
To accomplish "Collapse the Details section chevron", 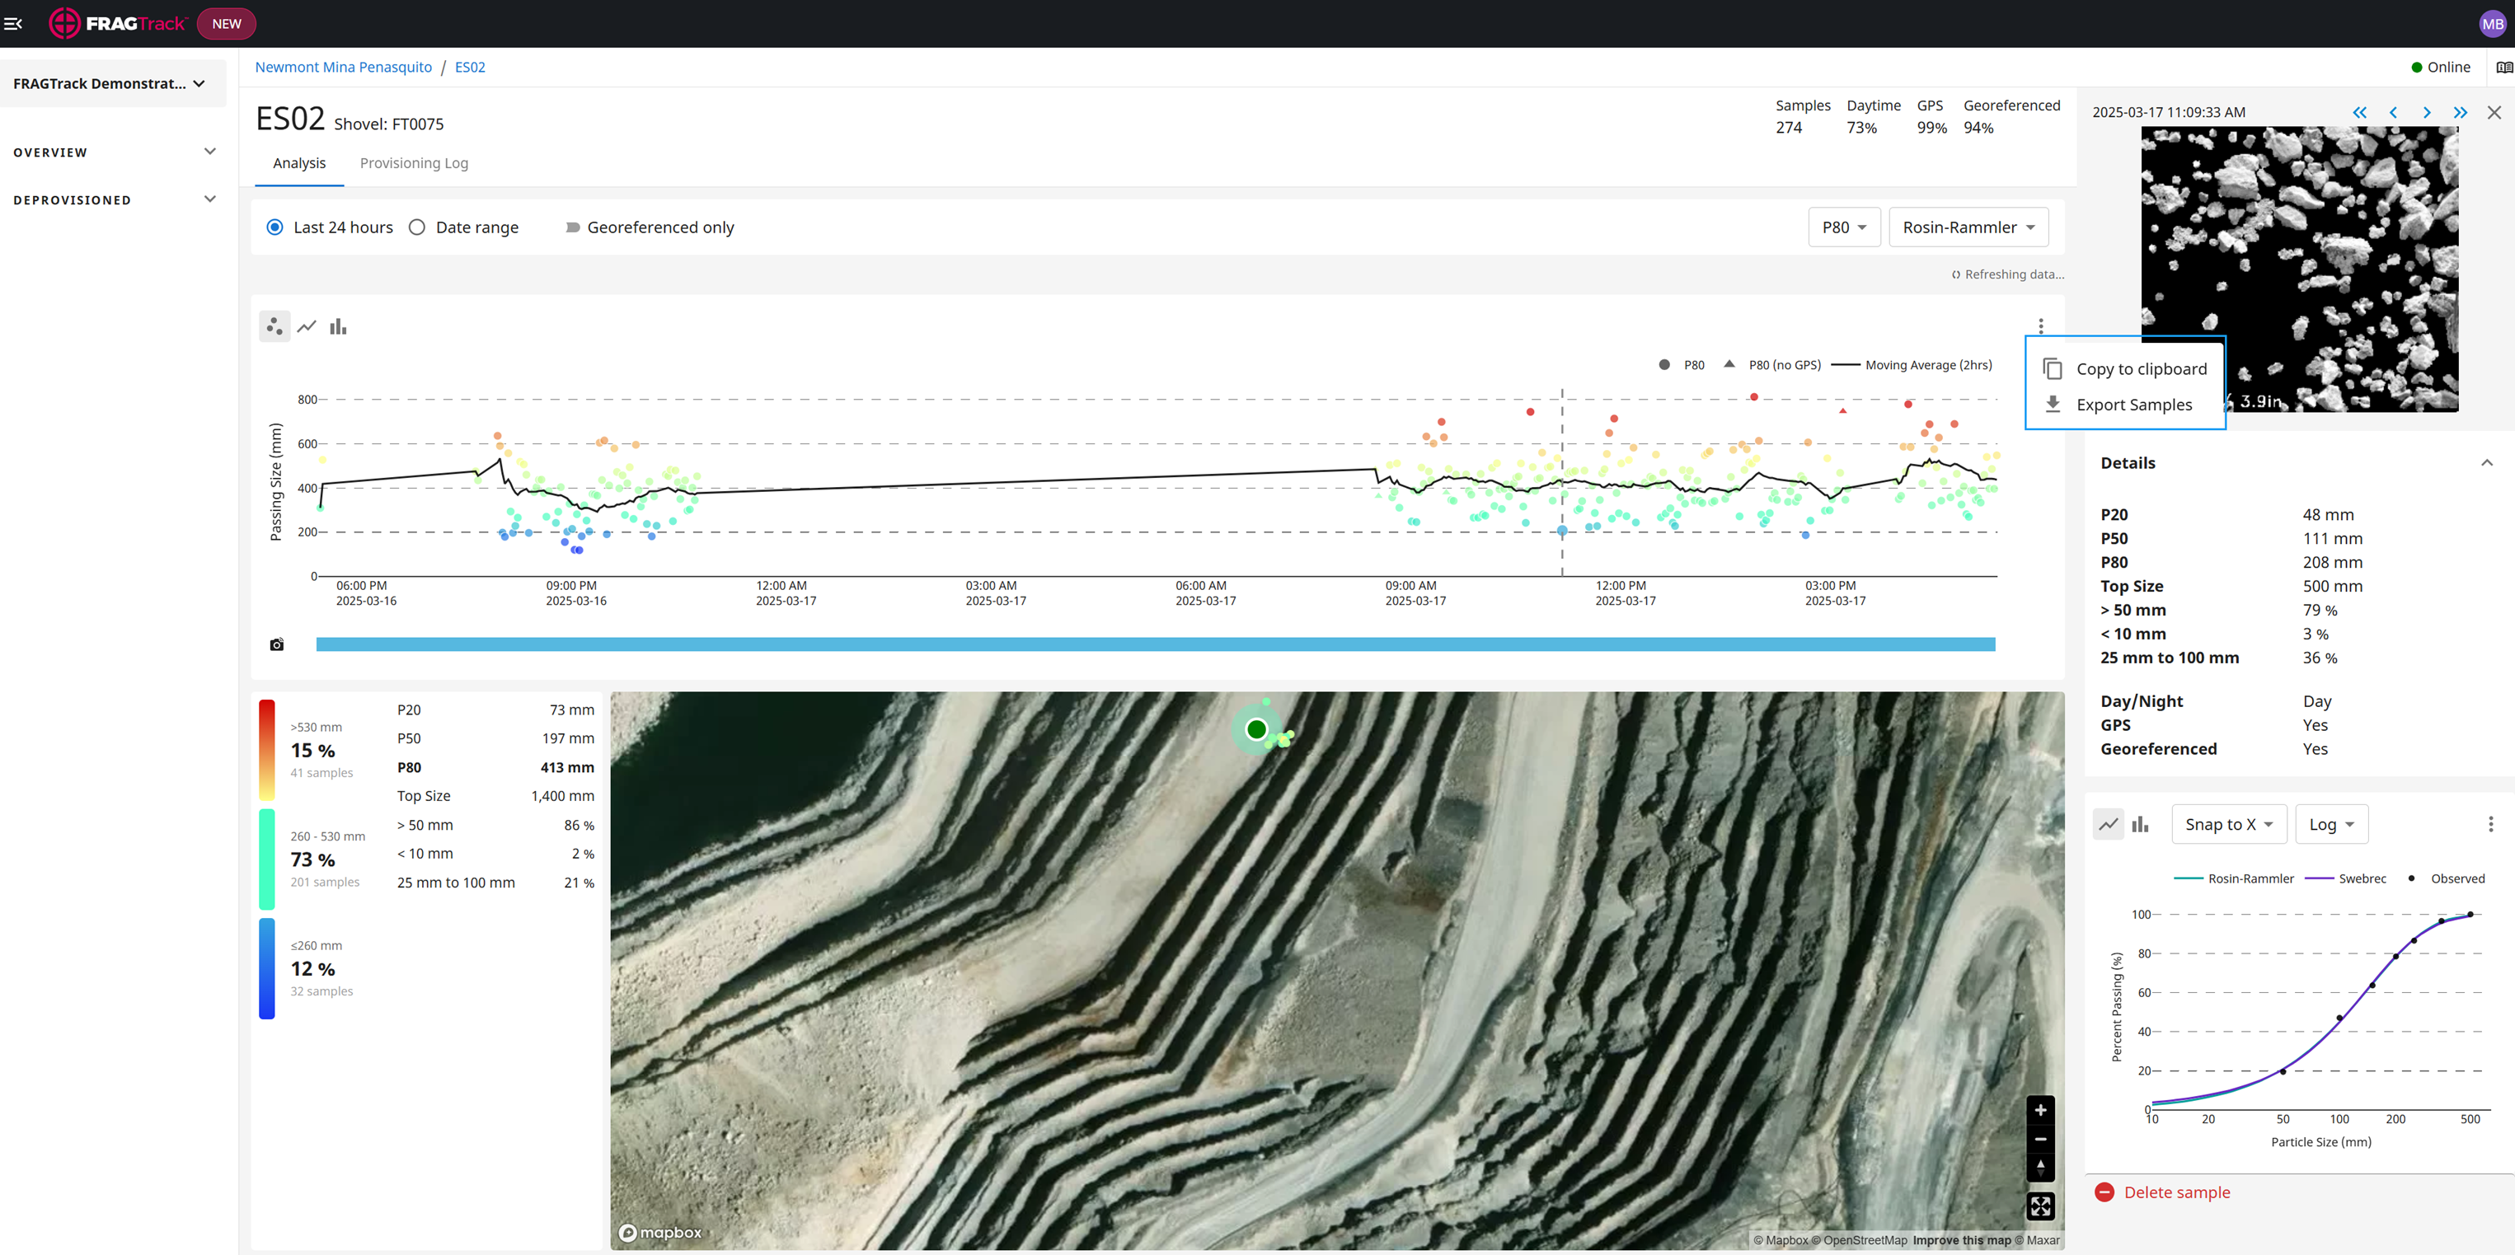I will [2487, 462].
